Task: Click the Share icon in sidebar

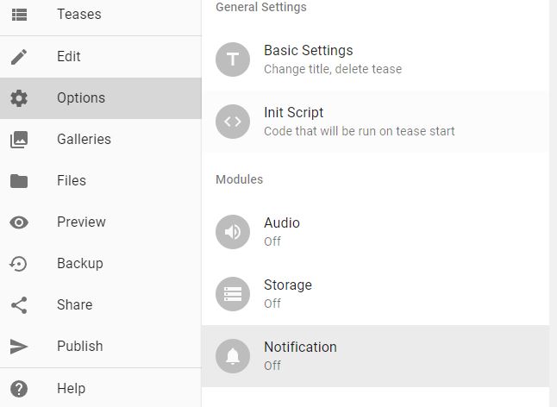Action: pos(19,305)
